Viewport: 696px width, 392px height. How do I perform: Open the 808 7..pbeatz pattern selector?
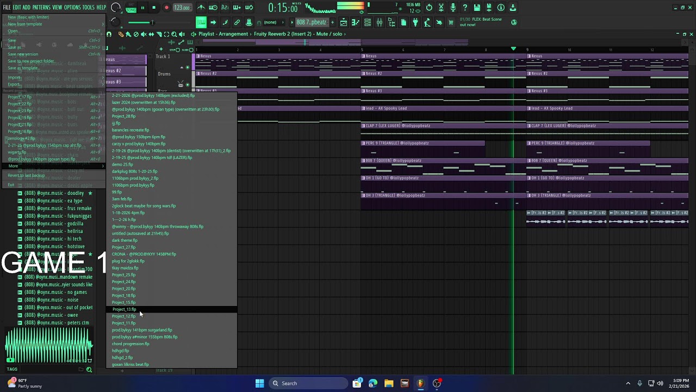tap(312, 22)
